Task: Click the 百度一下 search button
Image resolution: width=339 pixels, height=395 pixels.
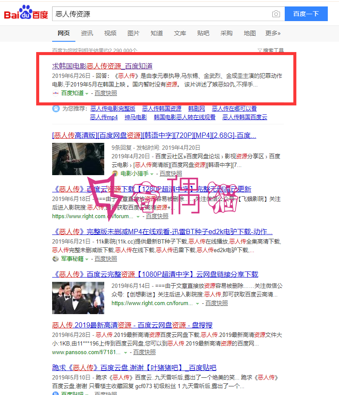Action: (x=306, y=14)
